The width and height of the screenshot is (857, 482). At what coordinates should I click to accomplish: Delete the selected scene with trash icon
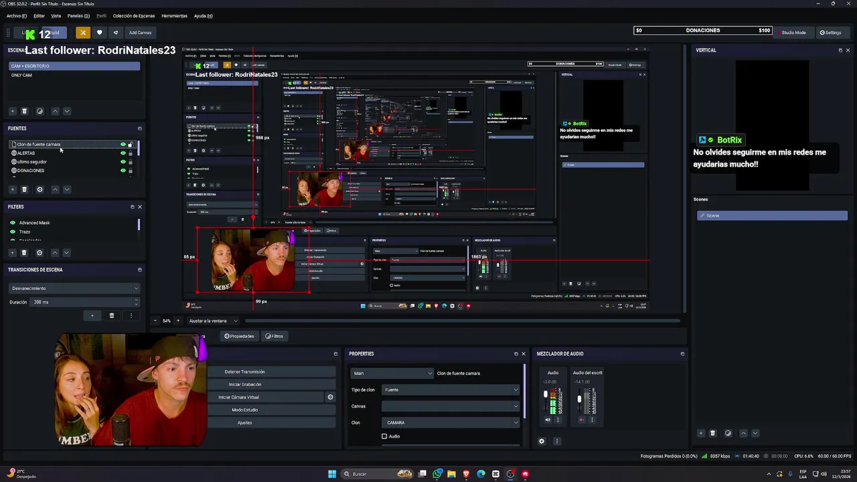(24, 111)
